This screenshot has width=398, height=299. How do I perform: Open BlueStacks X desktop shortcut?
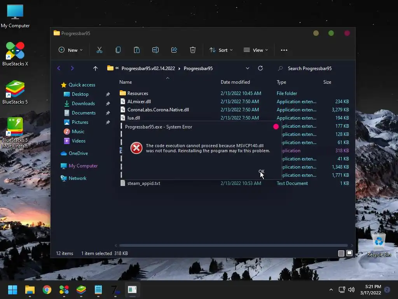pos(15,54)
